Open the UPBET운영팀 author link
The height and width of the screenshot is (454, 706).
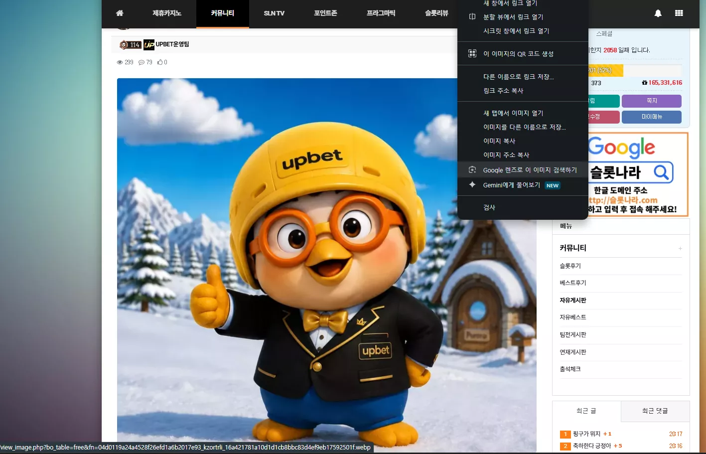pyautogui.click(x=172, y=44)
